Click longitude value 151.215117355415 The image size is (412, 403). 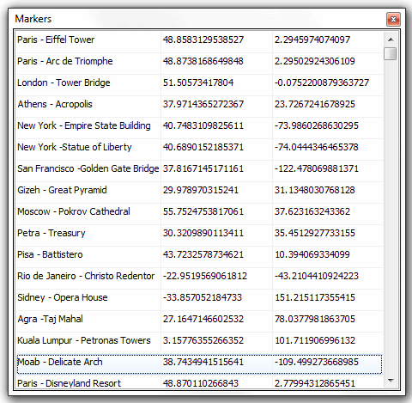(315, 297)
